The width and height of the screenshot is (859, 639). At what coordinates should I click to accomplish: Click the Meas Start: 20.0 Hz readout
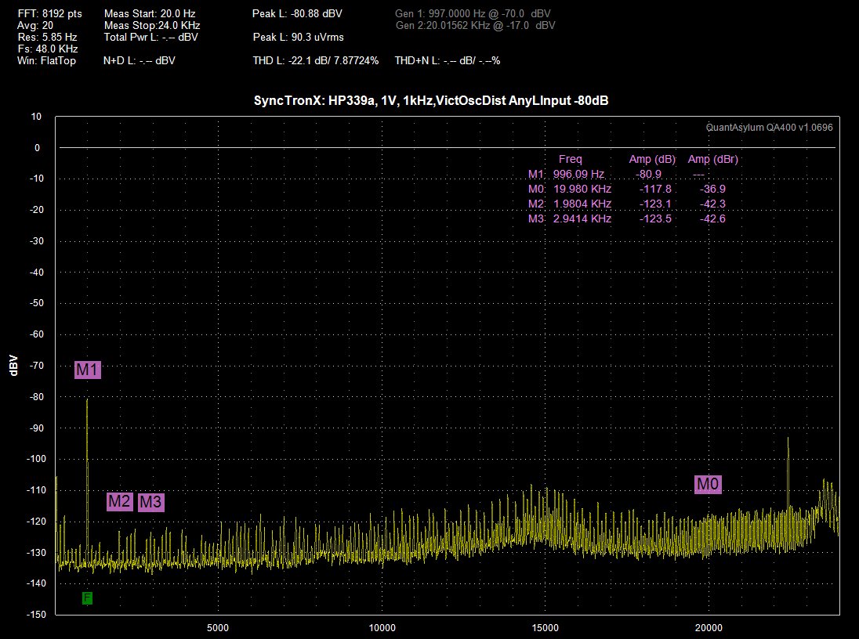[150, 13]
